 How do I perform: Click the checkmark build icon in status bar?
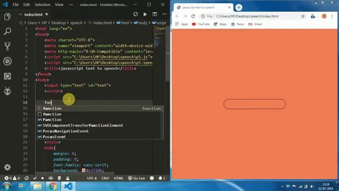click(35, 178)
